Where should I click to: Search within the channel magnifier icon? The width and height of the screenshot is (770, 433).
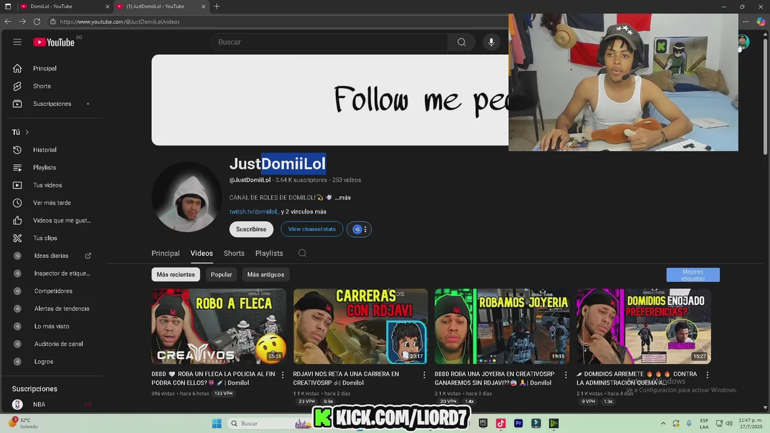click(303, 253)
